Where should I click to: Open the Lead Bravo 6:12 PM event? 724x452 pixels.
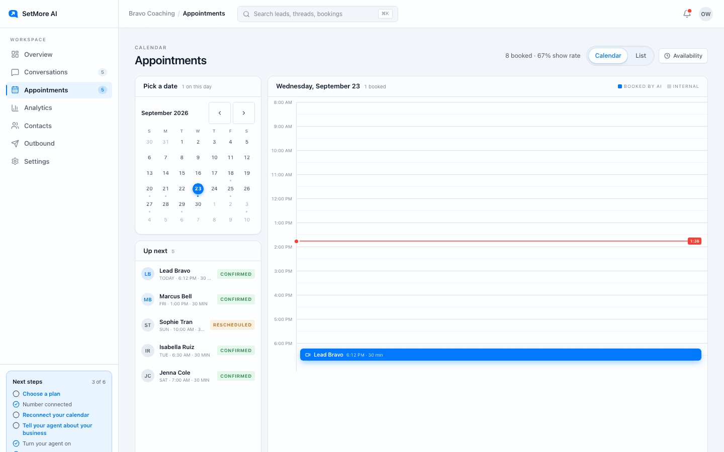point(501,355)
